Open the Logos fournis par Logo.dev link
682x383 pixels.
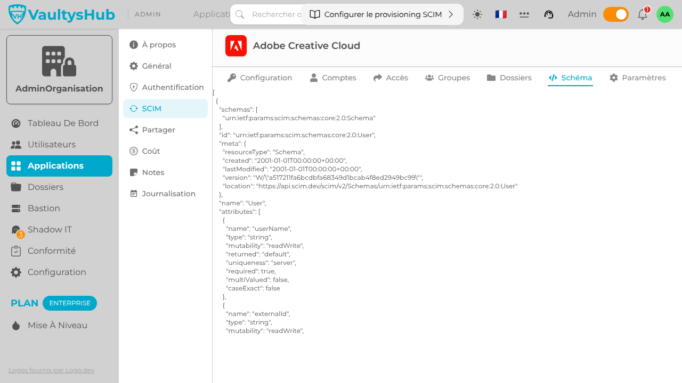click(52, 370)
